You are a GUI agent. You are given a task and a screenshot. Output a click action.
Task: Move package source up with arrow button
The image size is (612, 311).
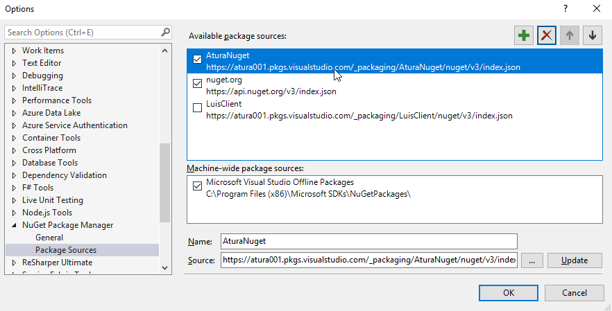click(x=570, y=35)
